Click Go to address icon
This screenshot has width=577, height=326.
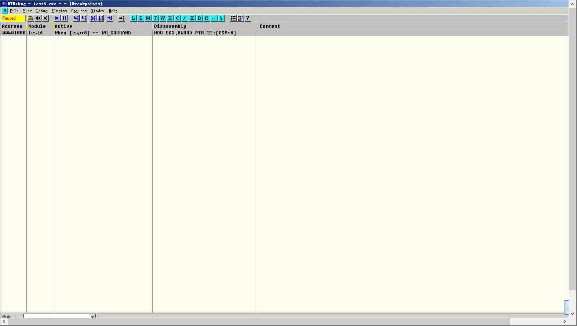click(x=122, y=18)
